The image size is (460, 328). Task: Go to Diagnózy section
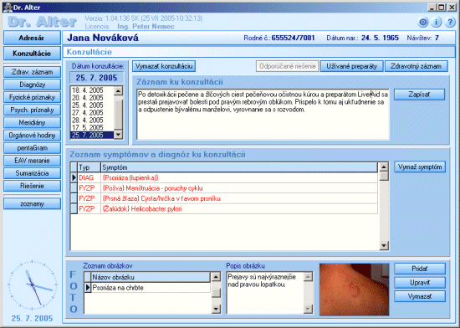click(32, 85)
